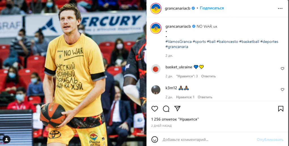
Task: Open the #VamosGranca hashtag
Action: point(178,42)
